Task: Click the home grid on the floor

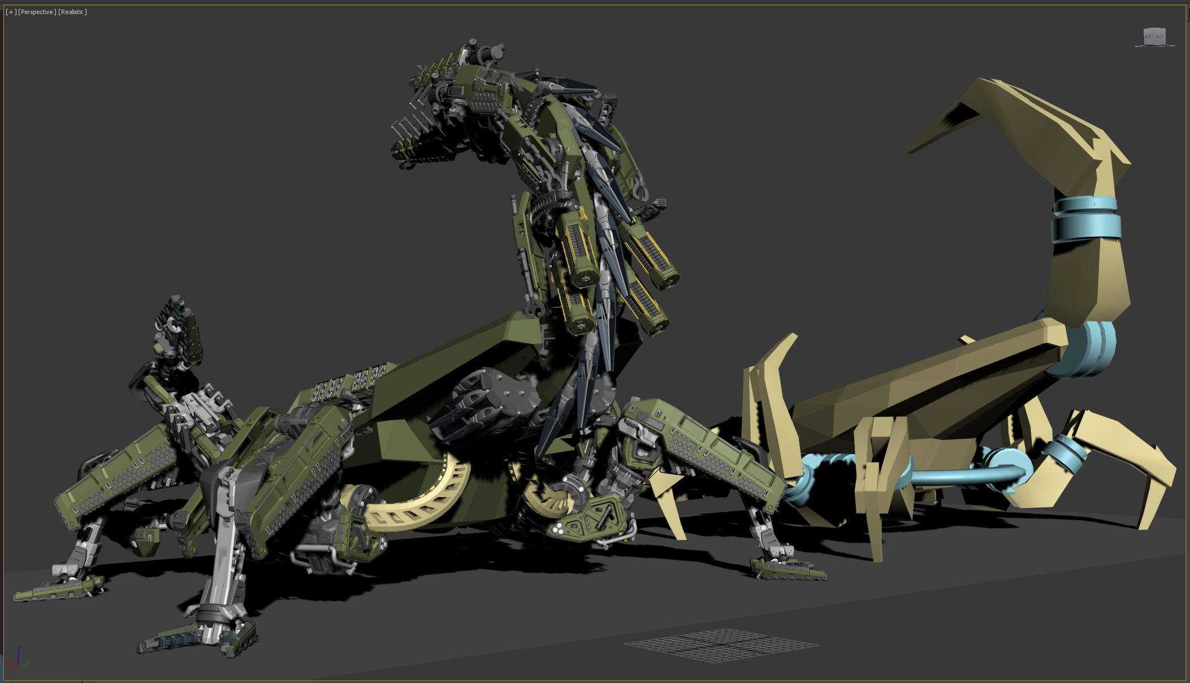Action: (x=721, y=645)
